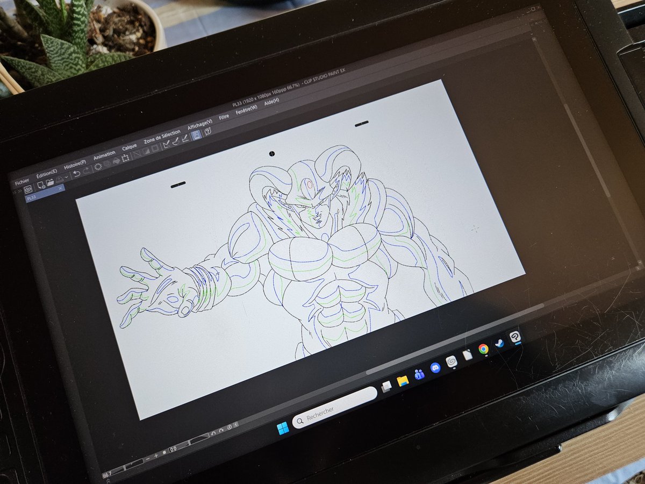Image resolution: width=645 pixels, height=484 pixels.
Task: Click the zoom out minus button
Action: [x=148, y=459]
